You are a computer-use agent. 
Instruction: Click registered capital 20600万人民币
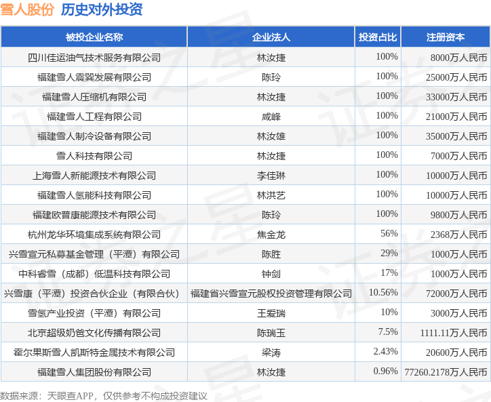(456, 353)
